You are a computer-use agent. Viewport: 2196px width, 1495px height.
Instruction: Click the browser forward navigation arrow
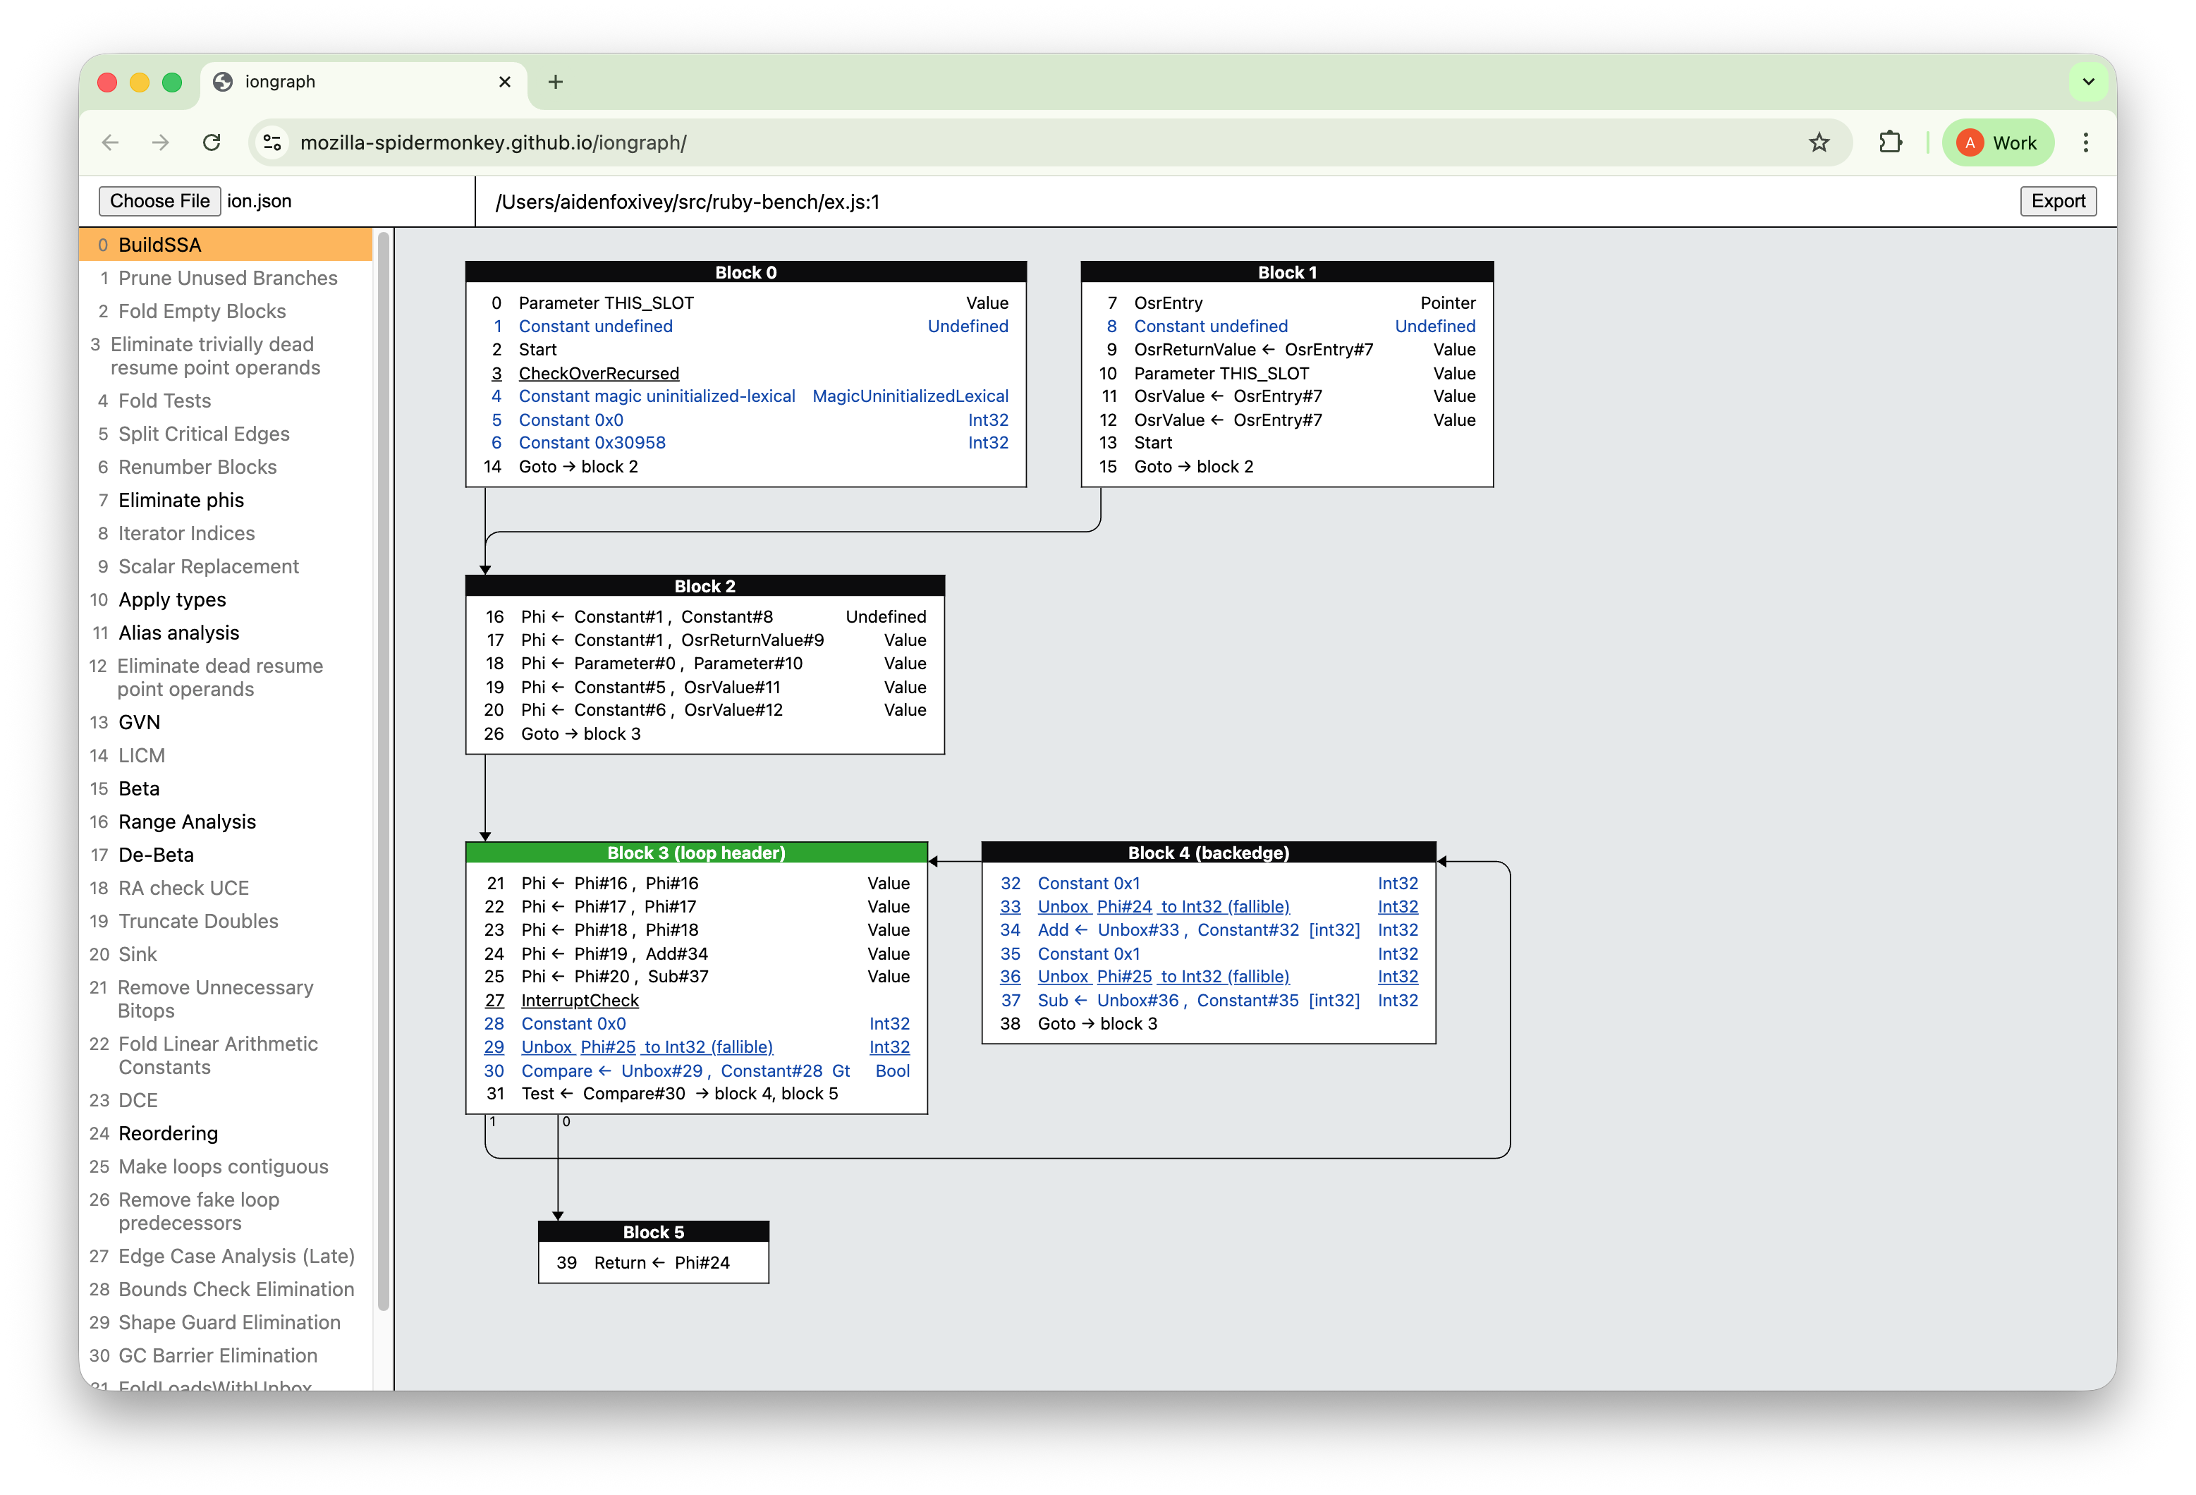click(x=159, y=142)
